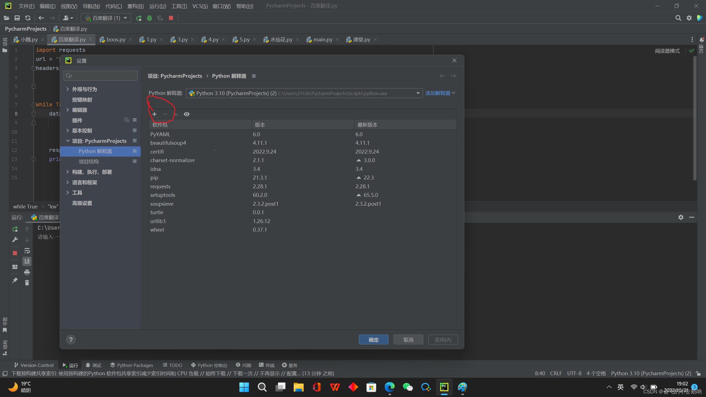Click the 确定 button

373,340
